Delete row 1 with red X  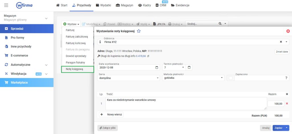tap(287, 104)
